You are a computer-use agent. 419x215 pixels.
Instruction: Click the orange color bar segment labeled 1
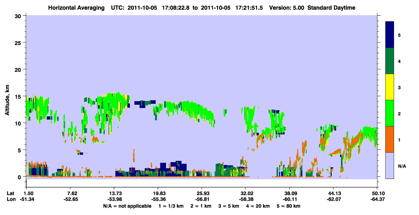click(x=390, y=139)
